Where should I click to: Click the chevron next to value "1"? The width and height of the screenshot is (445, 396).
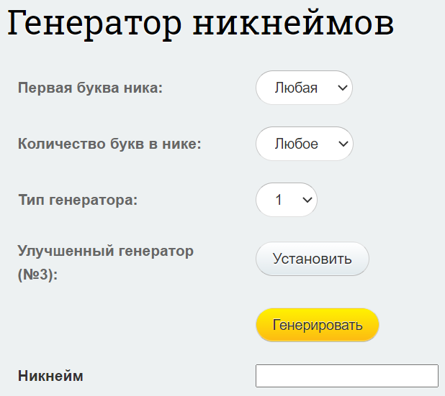(x=307, y=200)
